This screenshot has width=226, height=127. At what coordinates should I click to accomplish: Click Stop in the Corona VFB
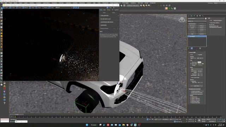(x=109, y=8)
